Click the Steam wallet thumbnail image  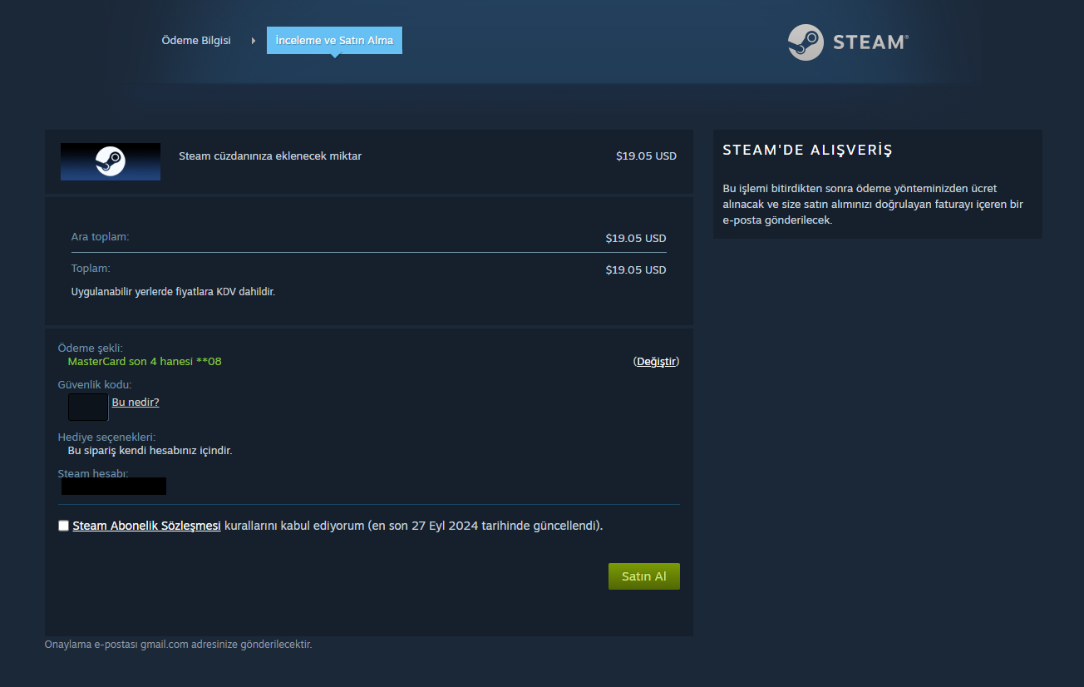pyautogui.click(x=111, y=161)
